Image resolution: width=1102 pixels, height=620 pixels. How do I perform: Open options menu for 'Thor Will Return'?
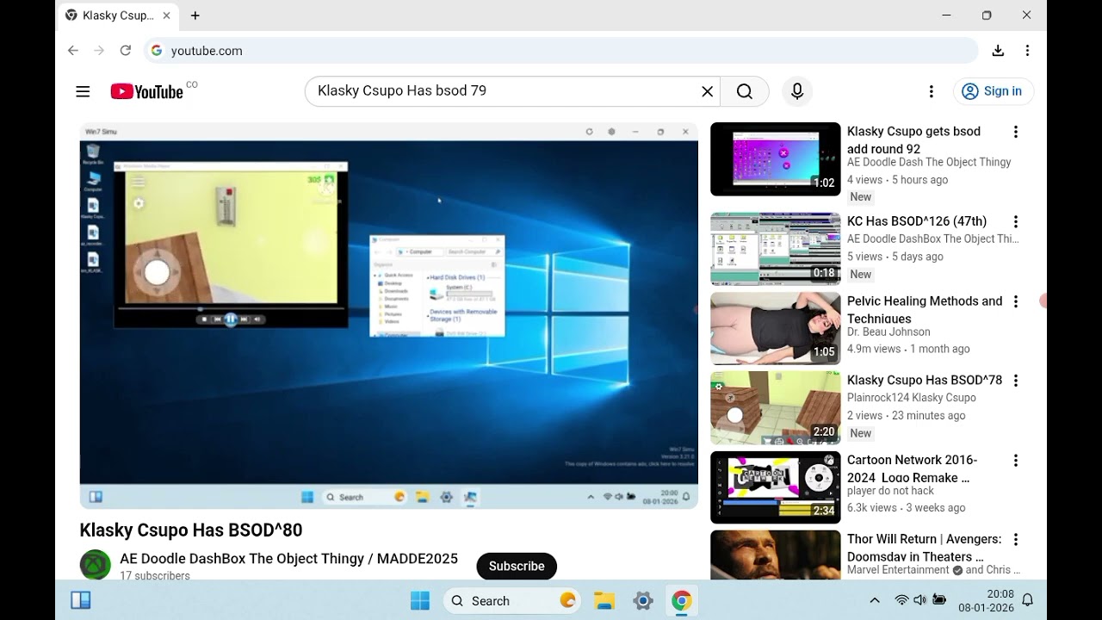tap(1016, 540)
